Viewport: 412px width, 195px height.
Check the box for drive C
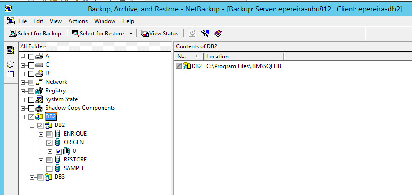(31, 65)
